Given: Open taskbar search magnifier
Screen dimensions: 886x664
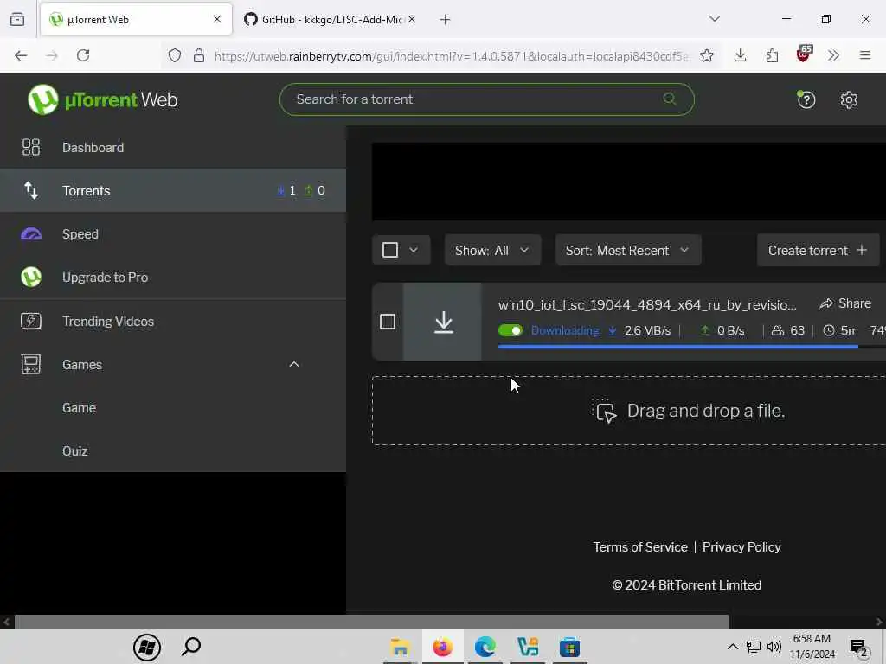Looking at the screenshot, I should point(191,647).
